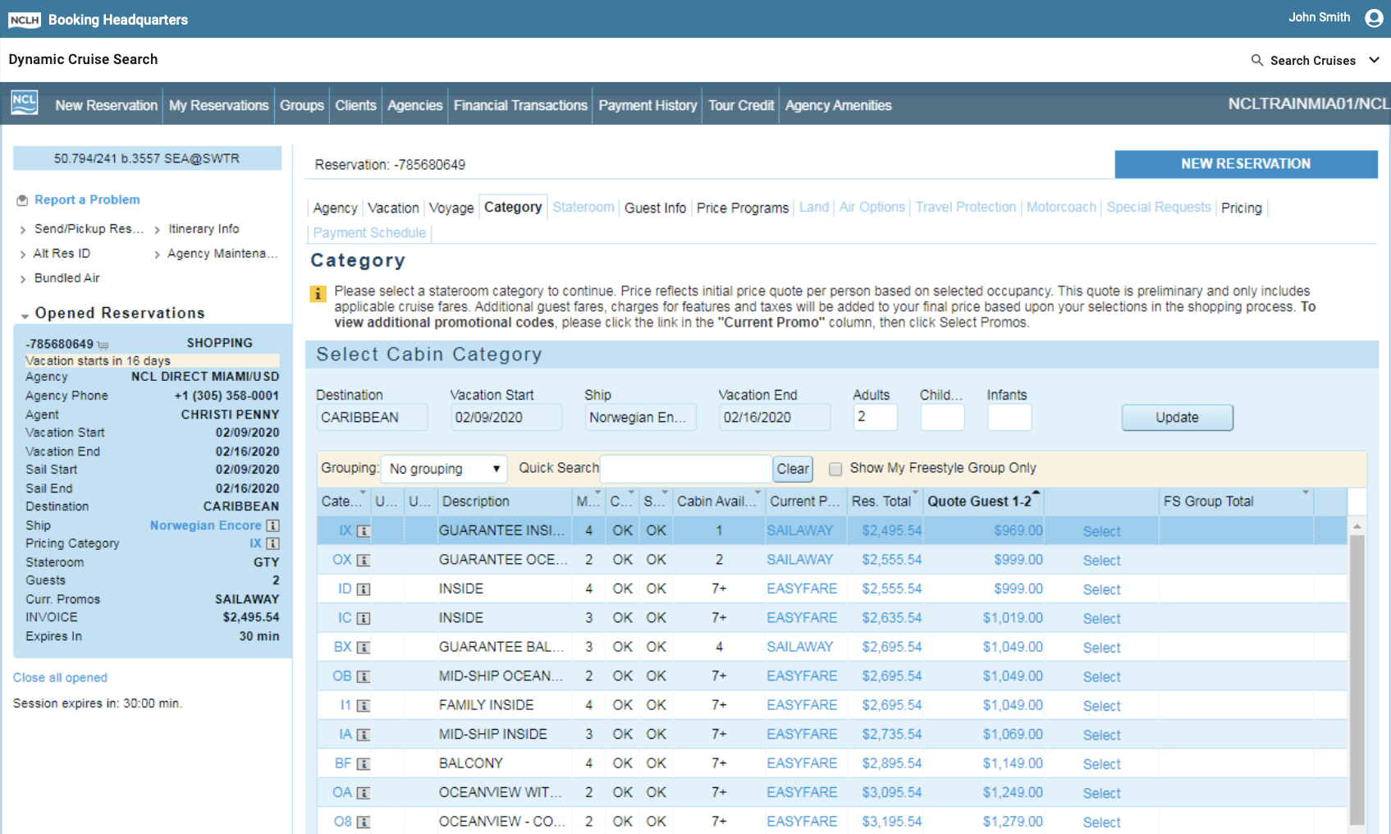Click the Update button

pos(1177,417)
